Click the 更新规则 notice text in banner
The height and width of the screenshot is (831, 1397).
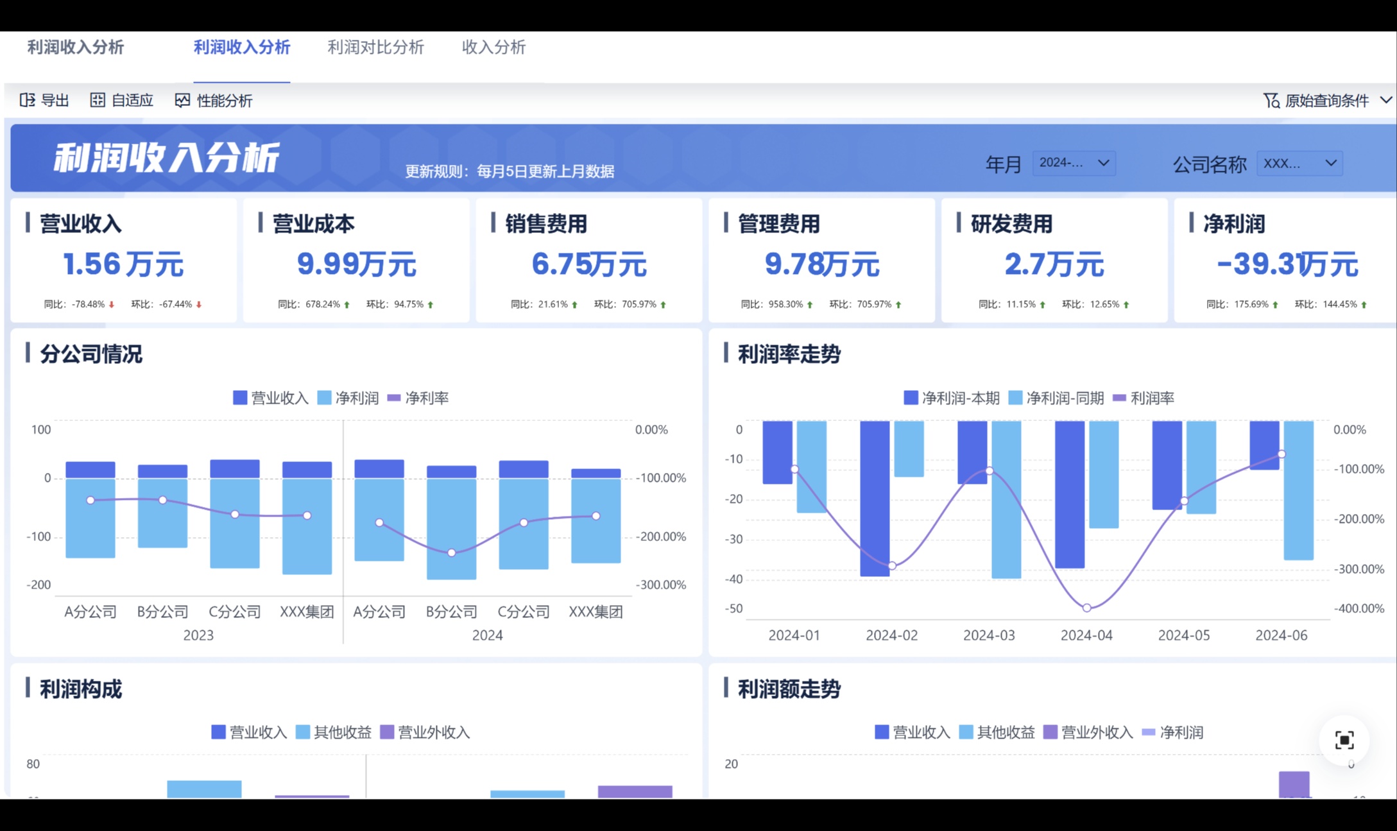pyautogui.click(x=510, y=171)
